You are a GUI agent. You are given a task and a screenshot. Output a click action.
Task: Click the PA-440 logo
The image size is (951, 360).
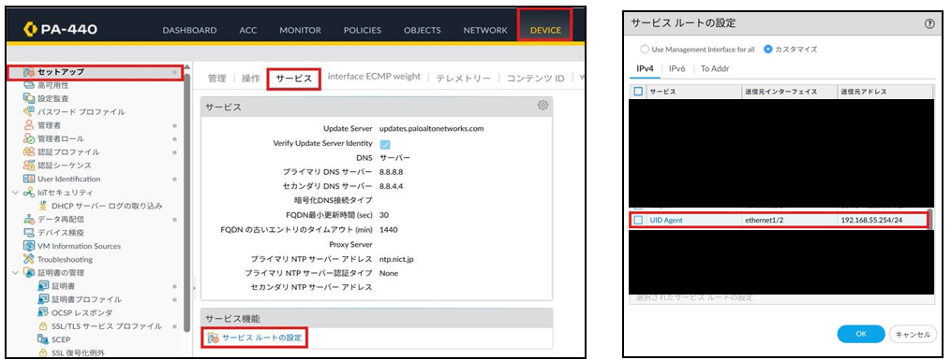coord(61,29)
